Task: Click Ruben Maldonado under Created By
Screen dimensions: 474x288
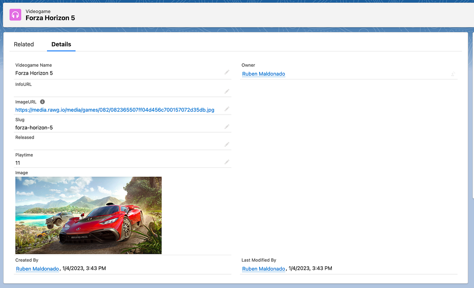Action: (x=38, y=269)
